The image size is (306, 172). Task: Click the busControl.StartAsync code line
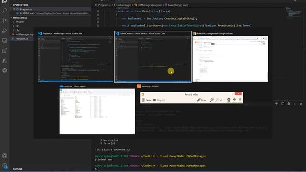187,25
